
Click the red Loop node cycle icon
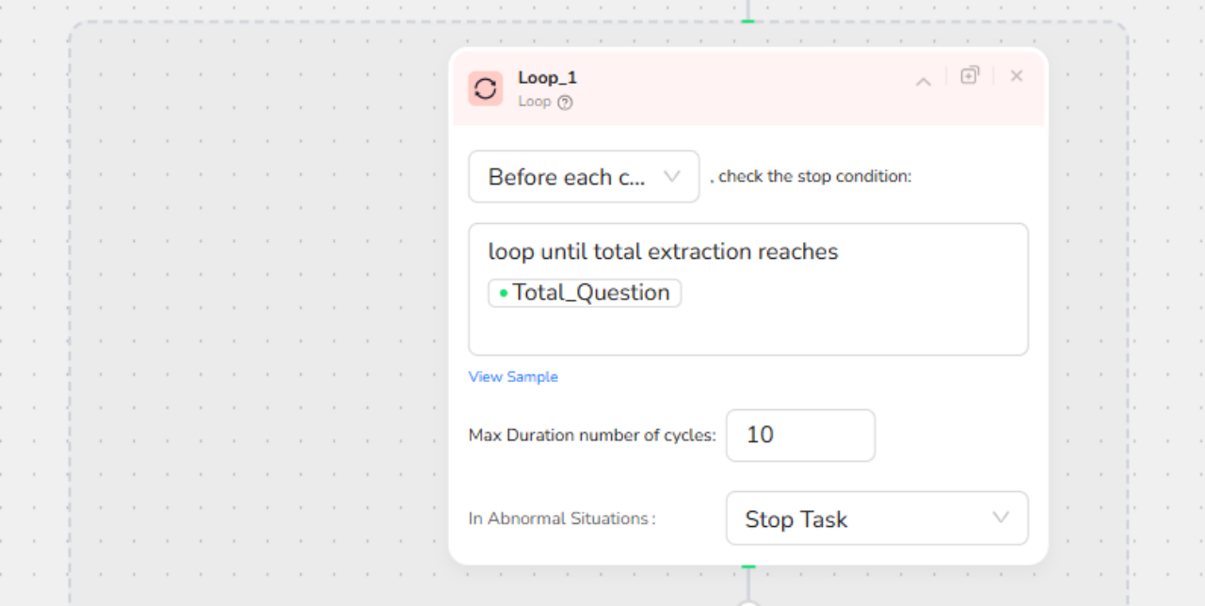click(485, 88)
